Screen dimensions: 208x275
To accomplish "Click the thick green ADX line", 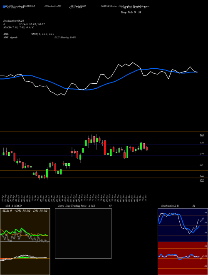I will coord(22,229).
